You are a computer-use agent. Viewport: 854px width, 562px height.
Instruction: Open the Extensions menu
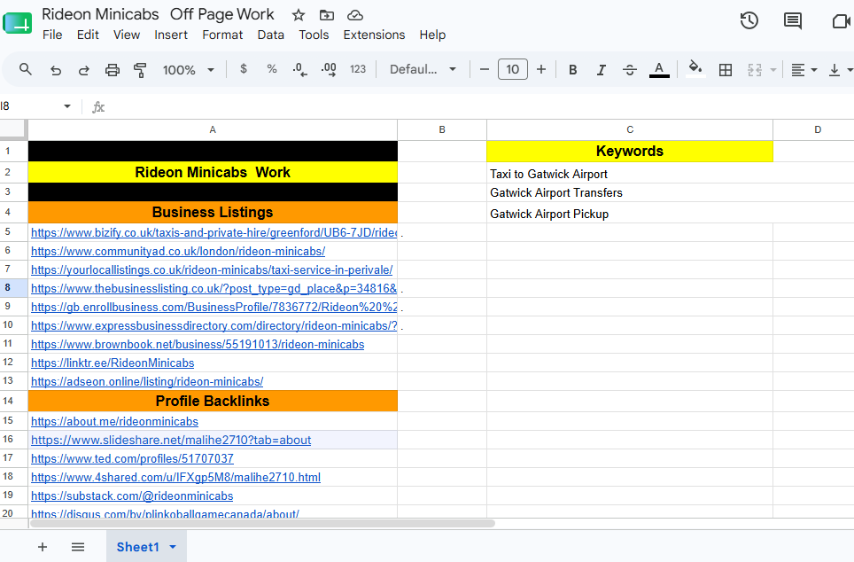[374, 35]
